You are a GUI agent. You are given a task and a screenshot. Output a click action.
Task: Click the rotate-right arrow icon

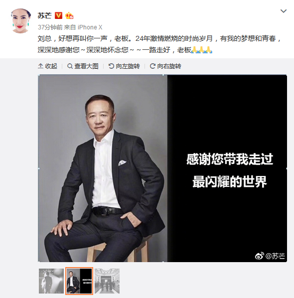click(152, 66)
